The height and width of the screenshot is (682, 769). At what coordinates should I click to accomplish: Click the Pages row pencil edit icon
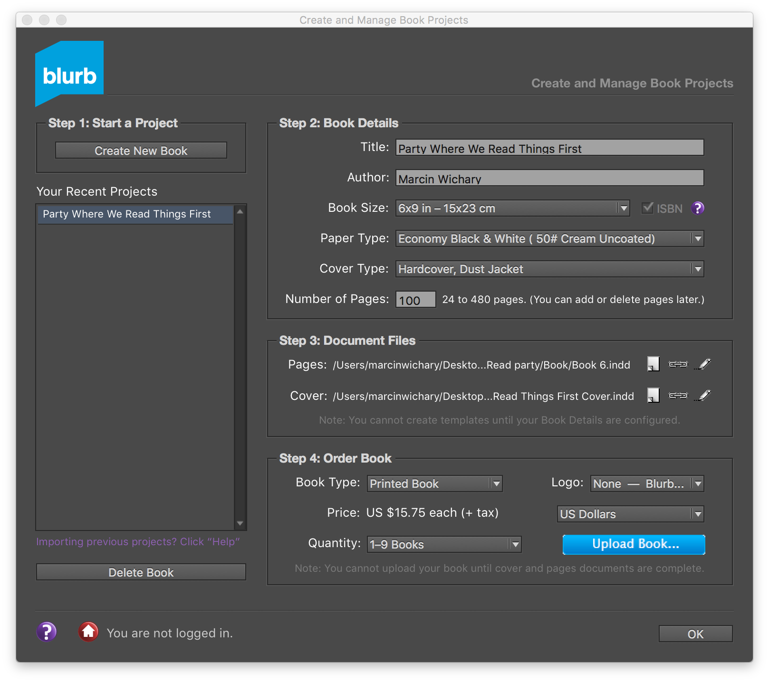pyautogui.click(x=703, y=364)
